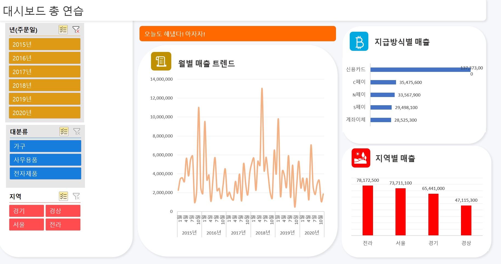The height and width of the screenshot is (264, 501).
Task: Click the receipt icon beside 월별 매출 트렌드
Action: coord(161,61)
